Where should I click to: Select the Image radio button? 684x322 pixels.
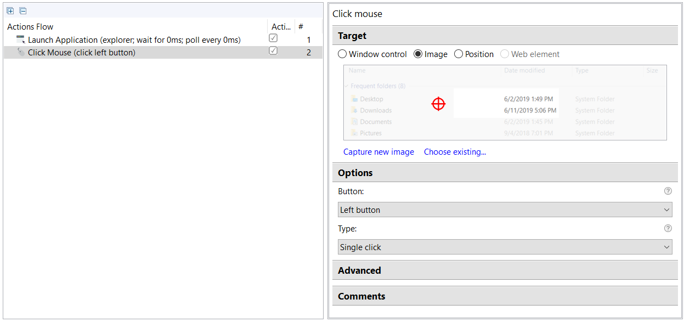tap(418, 54)
